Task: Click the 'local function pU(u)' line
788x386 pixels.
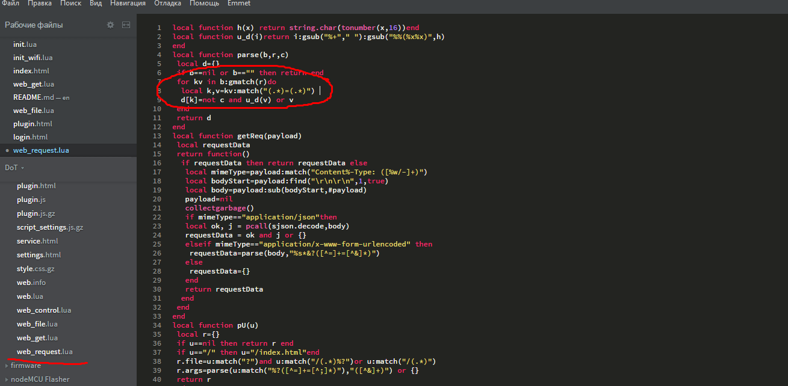Action: tap(216, 325)
